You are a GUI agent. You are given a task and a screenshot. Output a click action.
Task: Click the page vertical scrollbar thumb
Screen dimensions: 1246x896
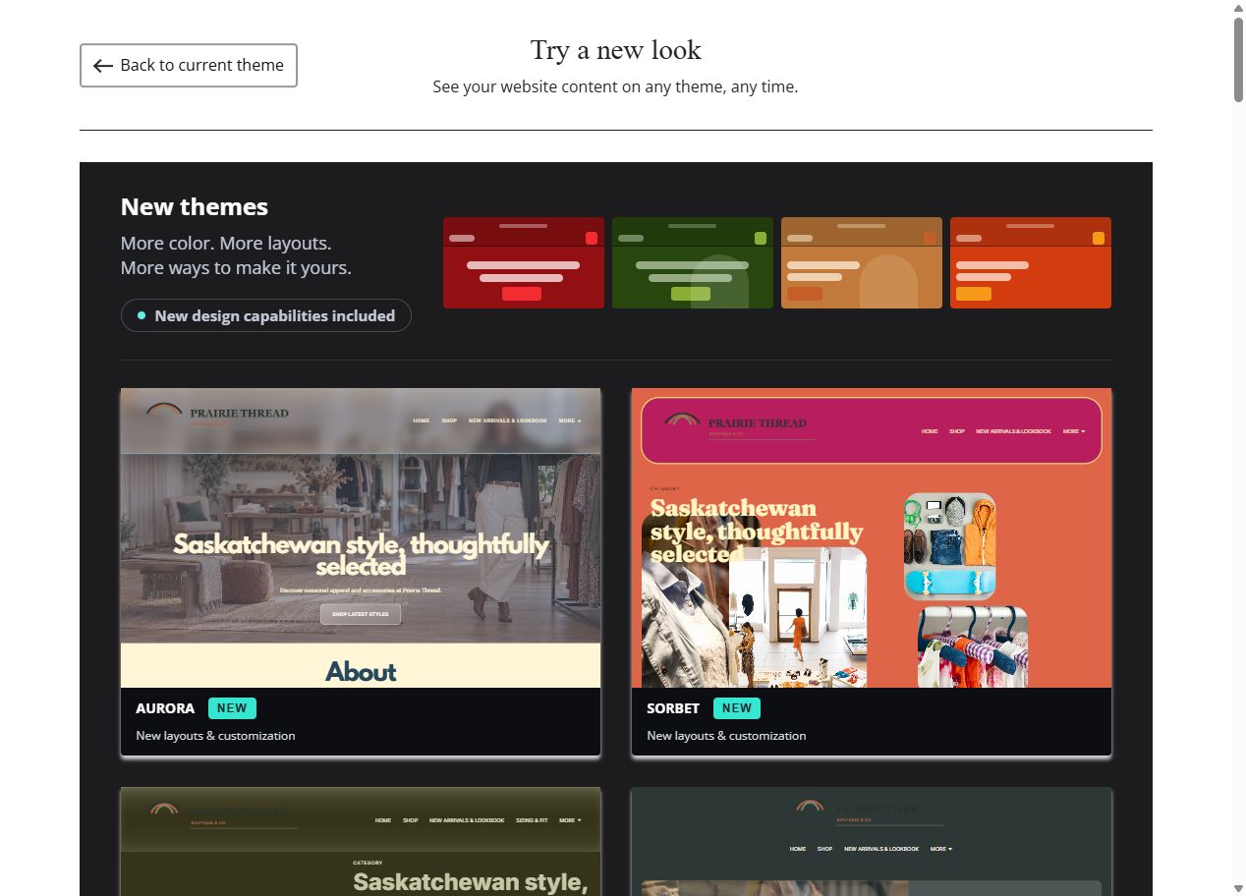(1238, 59)
